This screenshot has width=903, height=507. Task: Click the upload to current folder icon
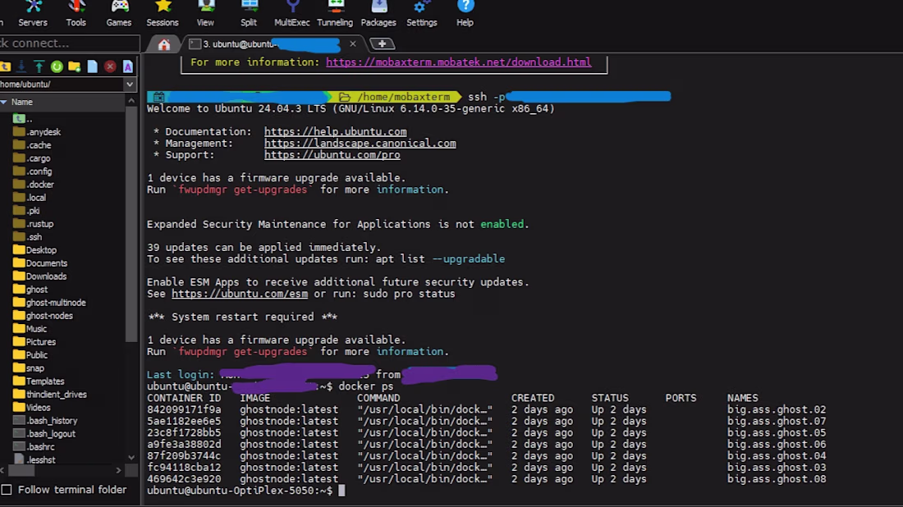point(39,66)
